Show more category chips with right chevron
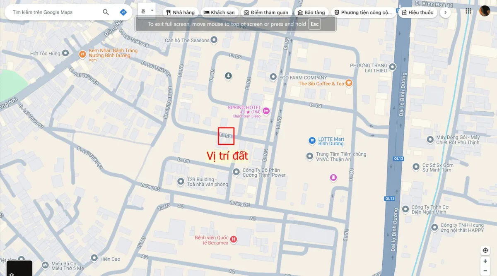 click(445, 12)
